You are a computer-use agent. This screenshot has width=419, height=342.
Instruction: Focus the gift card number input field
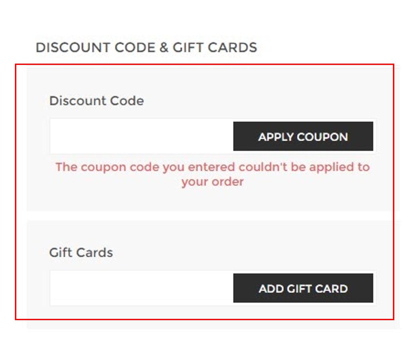142,288
